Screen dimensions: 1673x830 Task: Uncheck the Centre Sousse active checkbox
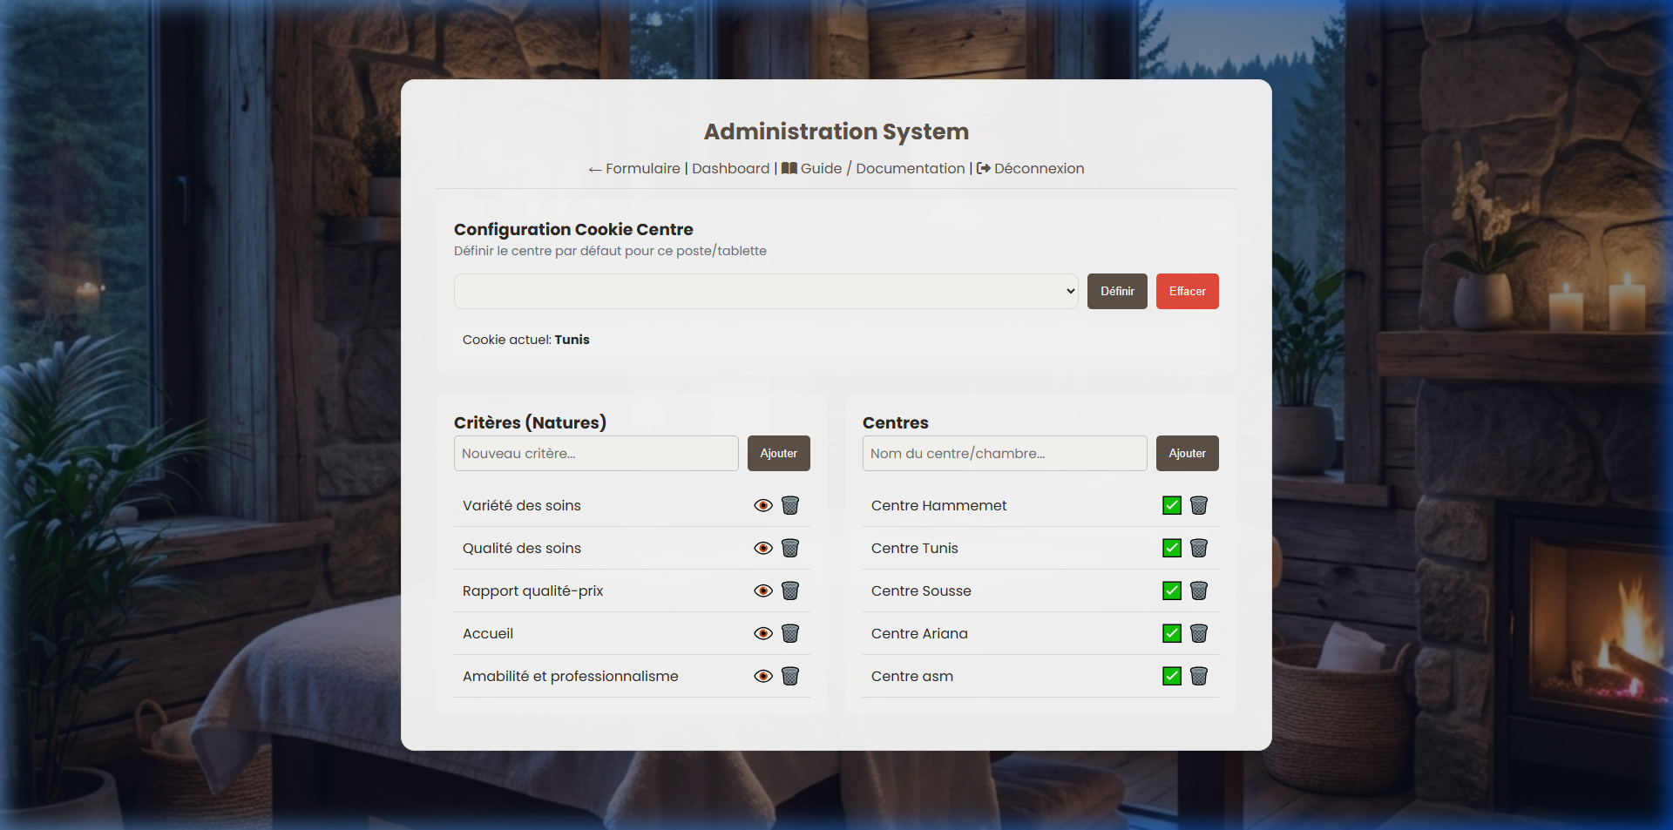(1172, 590)
